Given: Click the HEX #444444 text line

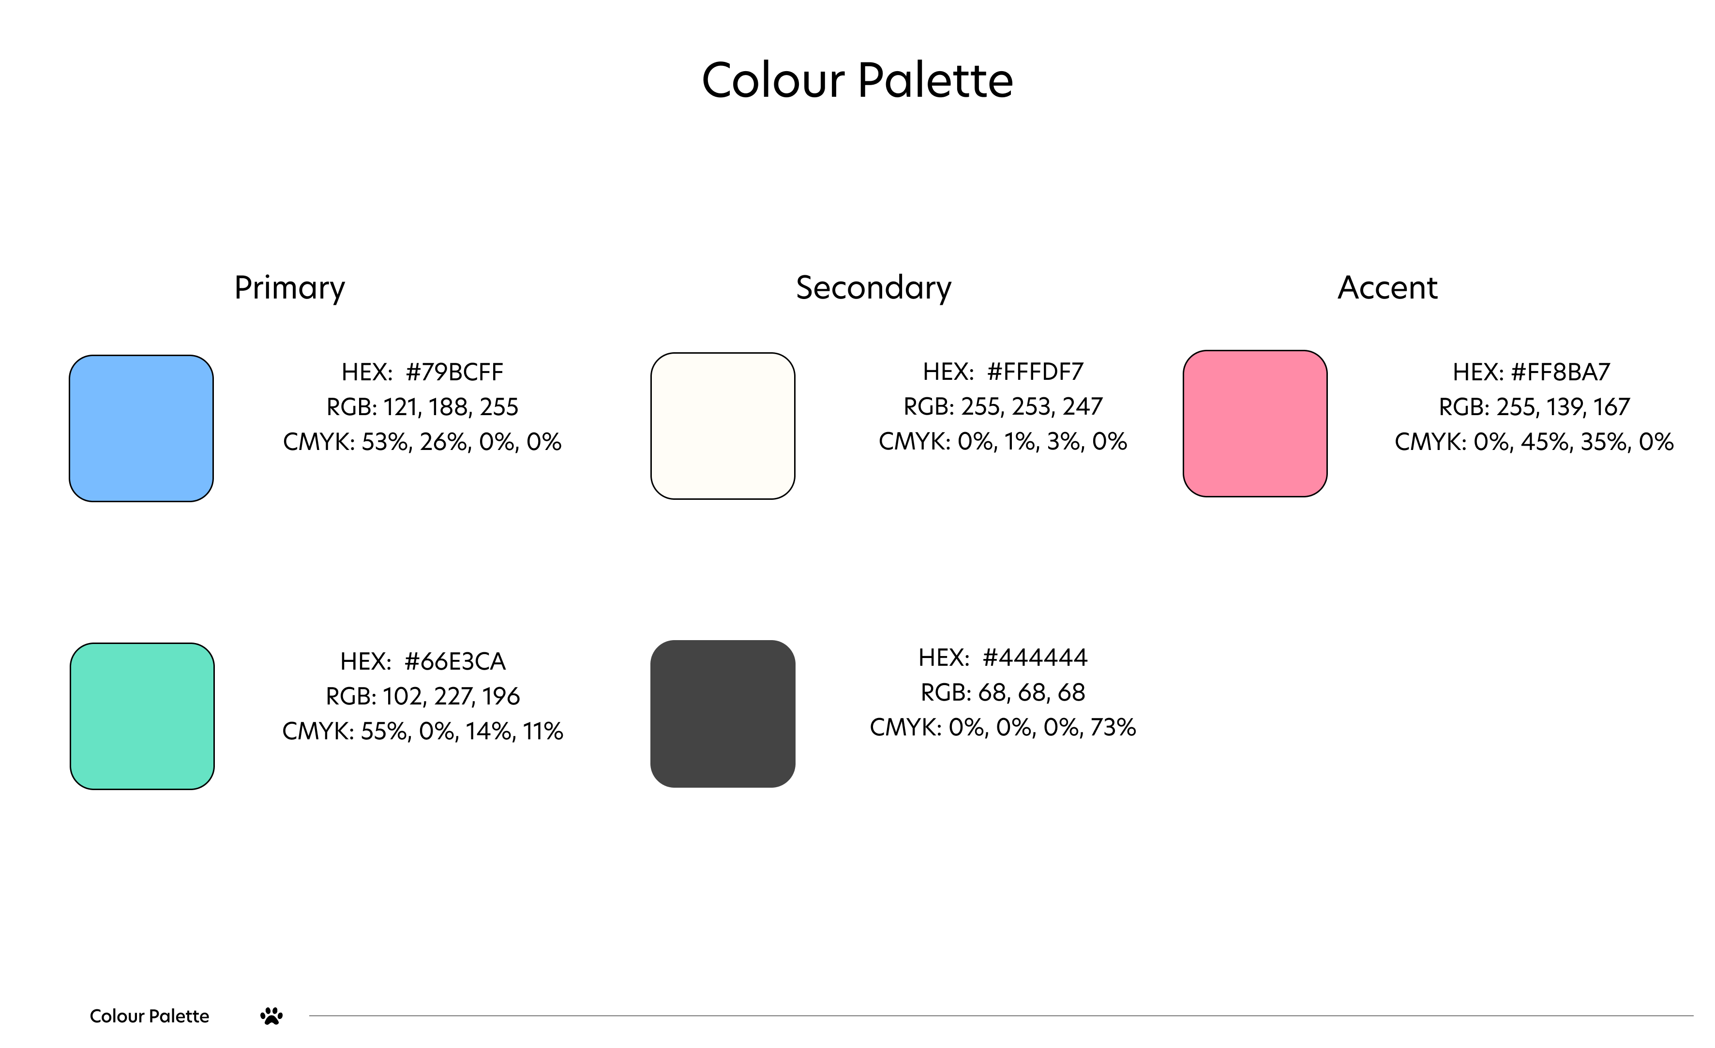Looking at the screenshot, I should tap(1002, 658).
